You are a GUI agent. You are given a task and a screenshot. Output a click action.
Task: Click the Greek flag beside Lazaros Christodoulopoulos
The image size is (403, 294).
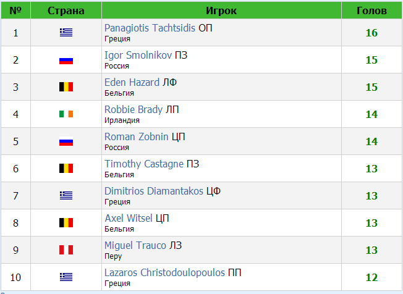tap(66, 277)
